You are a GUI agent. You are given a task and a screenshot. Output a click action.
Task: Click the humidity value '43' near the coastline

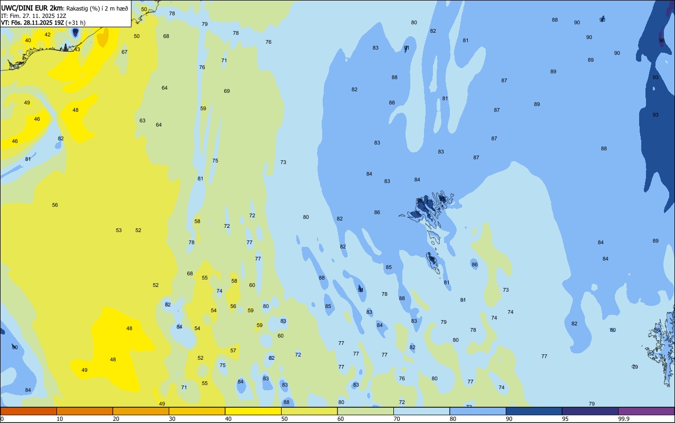click(77, 49)
